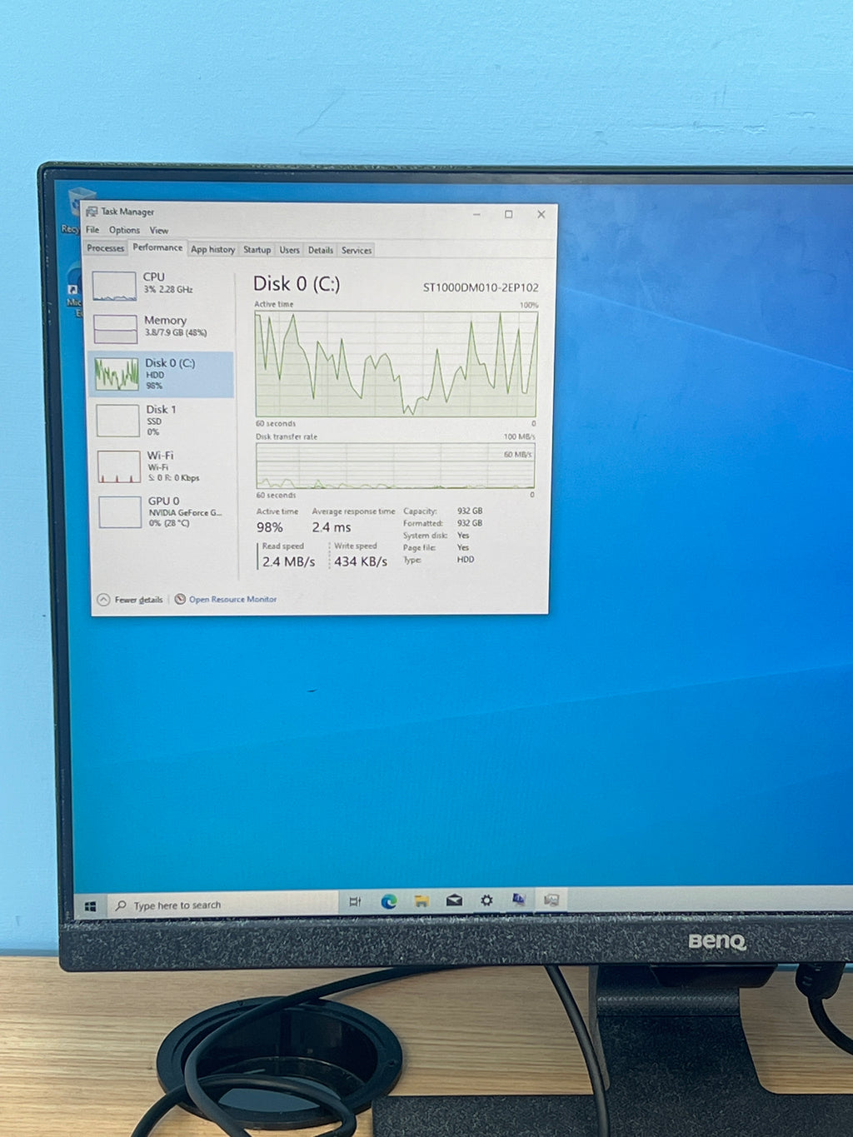Image resolution: width=853 pixels, height=1137 pixels.
Task: Select Wi-Fi in the performance sidebar
Action: 161,466
